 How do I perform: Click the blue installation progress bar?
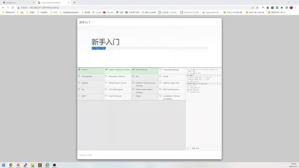point(99,48)
